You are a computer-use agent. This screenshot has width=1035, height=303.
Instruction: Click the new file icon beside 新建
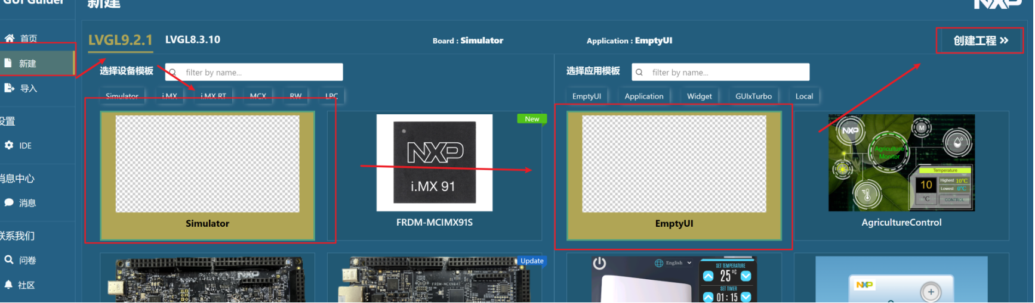pos(8,63)
